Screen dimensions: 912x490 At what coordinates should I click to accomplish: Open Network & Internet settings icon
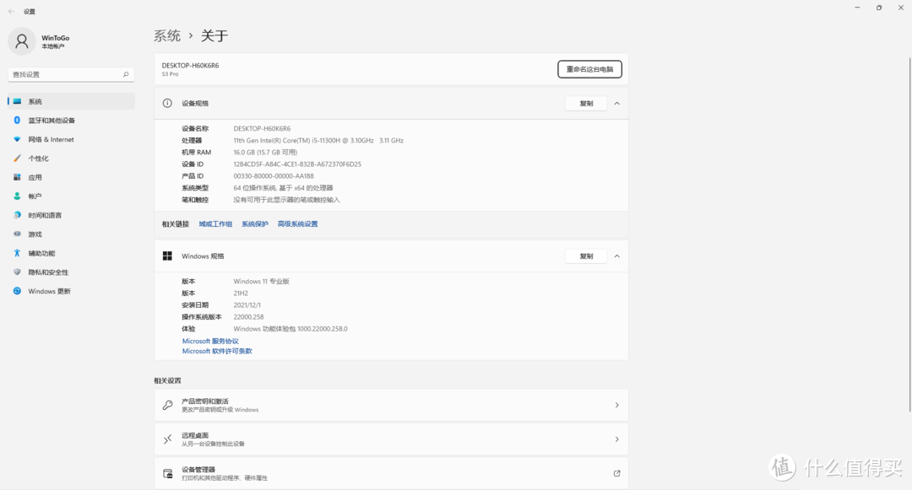click(17, 139)
